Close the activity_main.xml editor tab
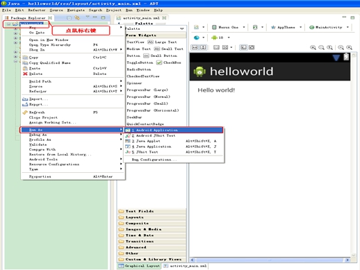 pos(164,18)
